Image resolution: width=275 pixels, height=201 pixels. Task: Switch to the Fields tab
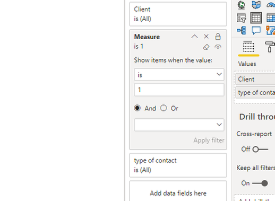coord(248,47)
